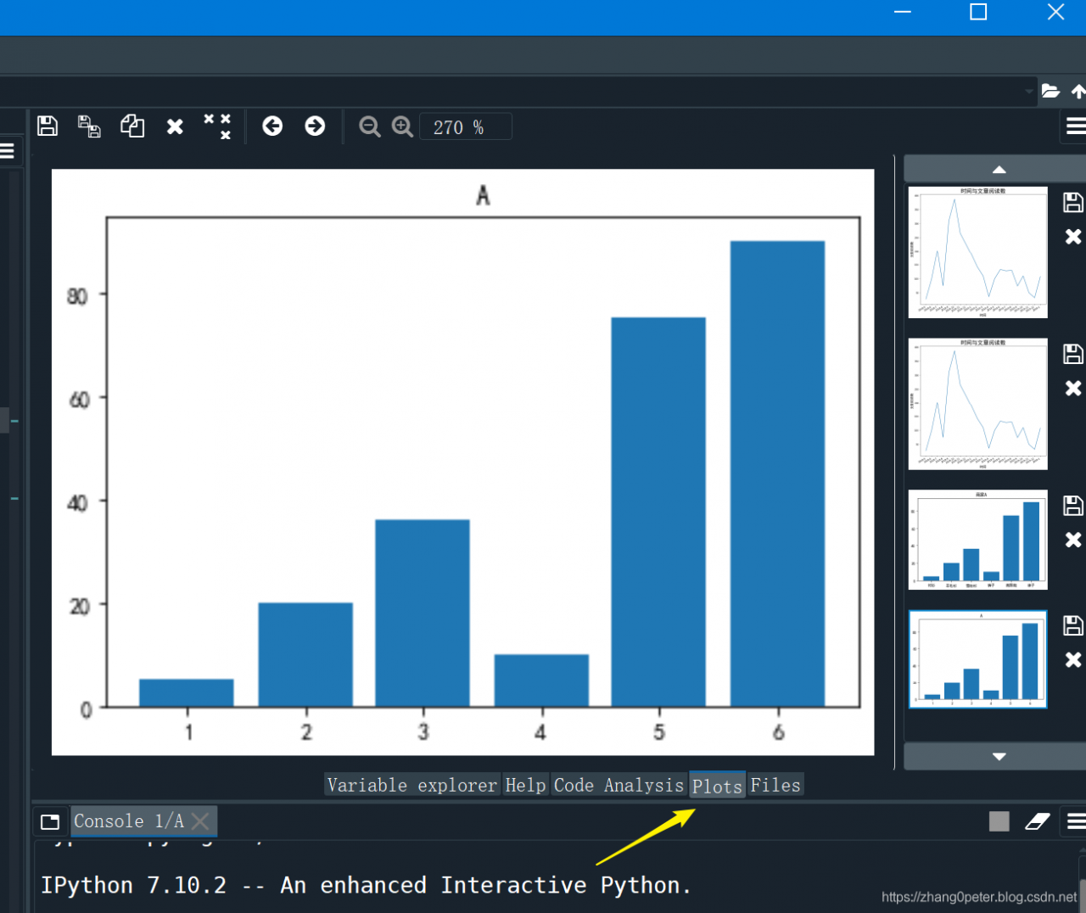The height and width of the screenshot is (913, 1086).
Task: Click the Help pane label
Action: [525, 785]
